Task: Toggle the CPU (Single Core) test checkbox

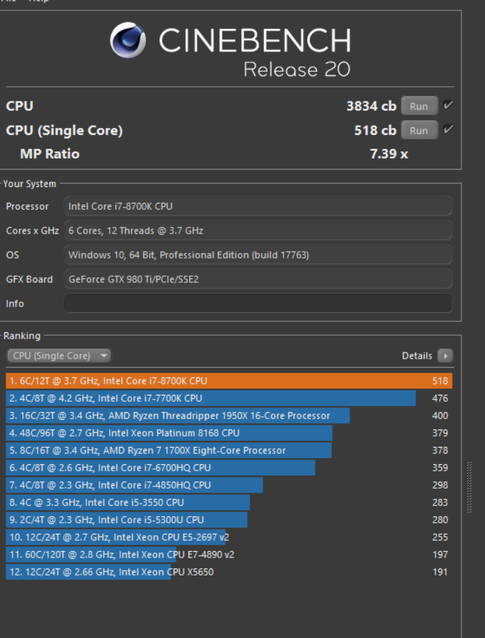Action: click(448, 130)
